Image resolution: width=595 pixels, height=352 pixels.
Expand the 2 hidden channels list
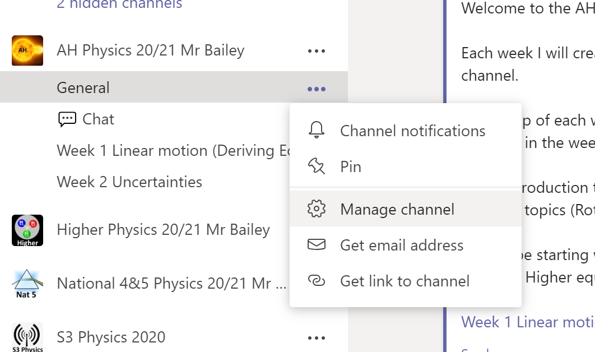pos(119,4)
